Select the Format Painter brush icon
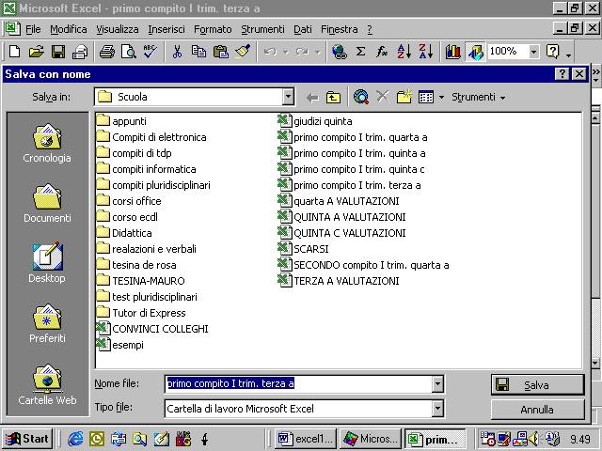 click(243, 51)
